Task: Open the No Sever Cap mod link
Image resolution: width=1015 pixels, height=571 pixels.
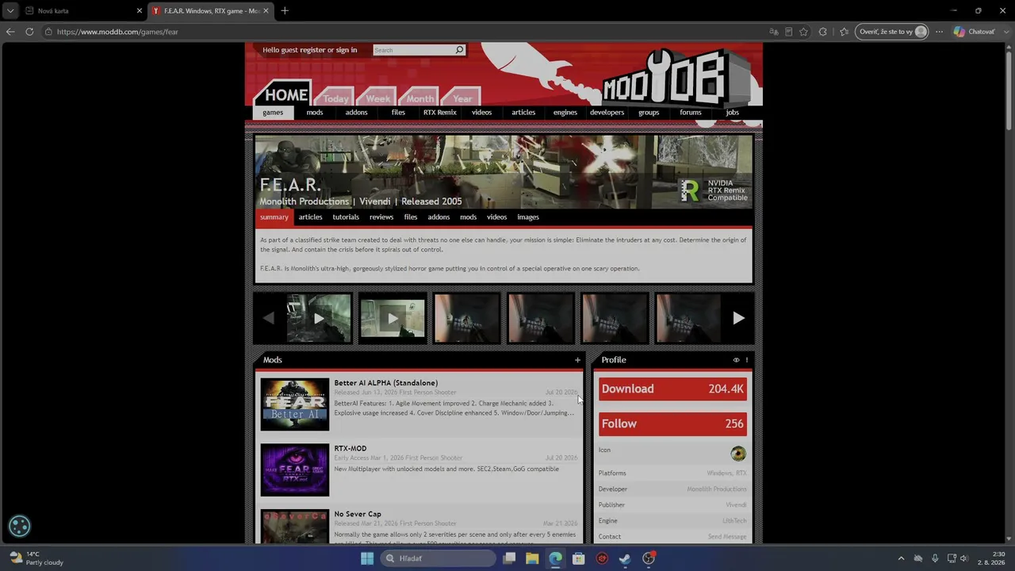Action: pos(358,515)
